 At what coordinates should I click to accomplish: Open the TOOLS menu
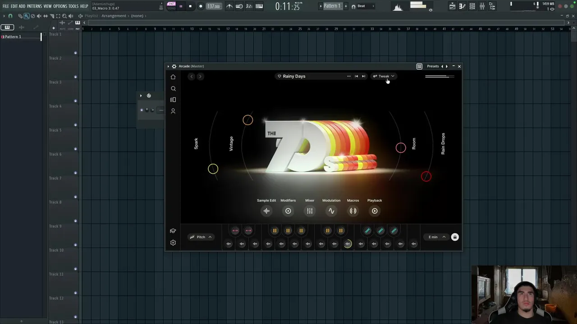[x=73, y=6]
